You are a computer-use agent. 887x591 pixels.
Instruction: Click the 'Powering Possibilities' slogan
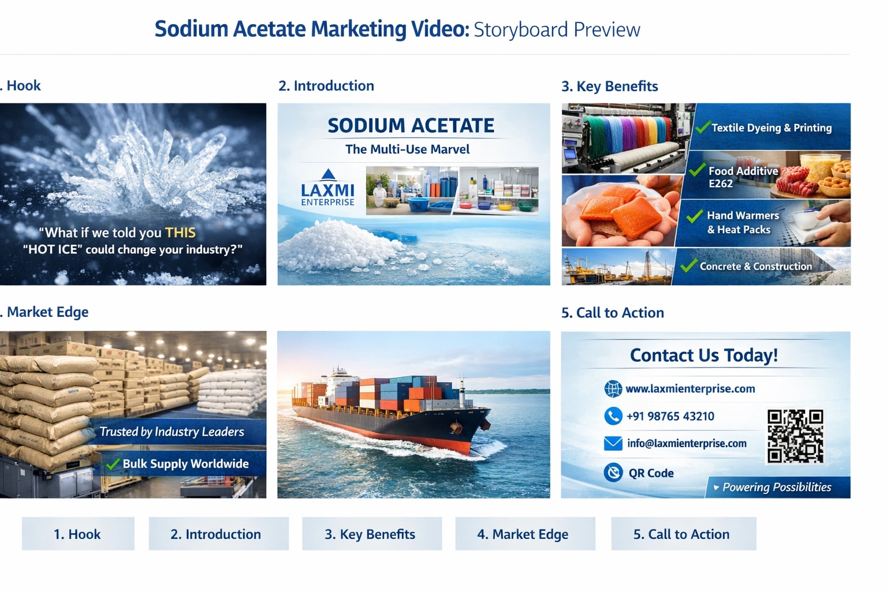tap(777, 488)
